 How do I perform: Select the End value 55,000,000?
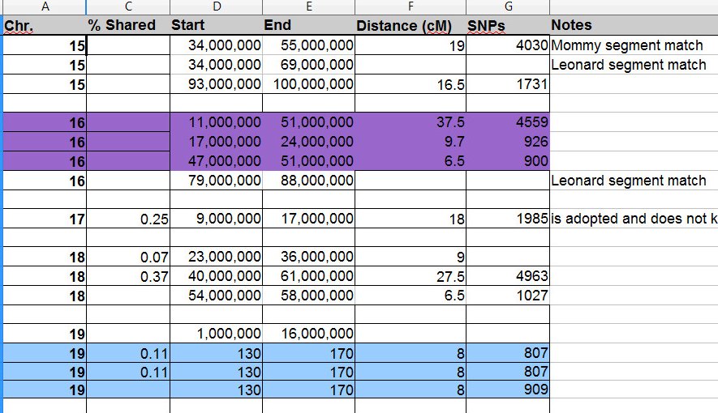click(x=308, y=45)
